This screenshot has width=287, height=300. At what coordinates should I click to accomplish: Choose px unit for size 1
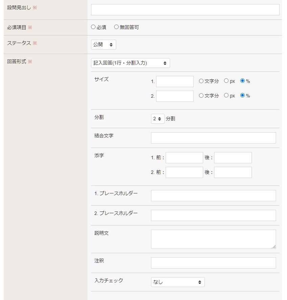[x=226, y=81]
